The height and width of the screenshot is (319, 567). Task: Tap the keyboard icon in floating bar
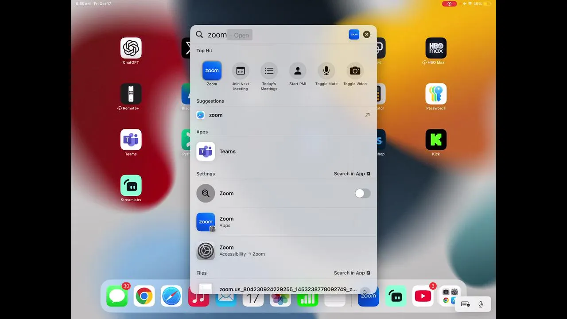click(465, 304)
